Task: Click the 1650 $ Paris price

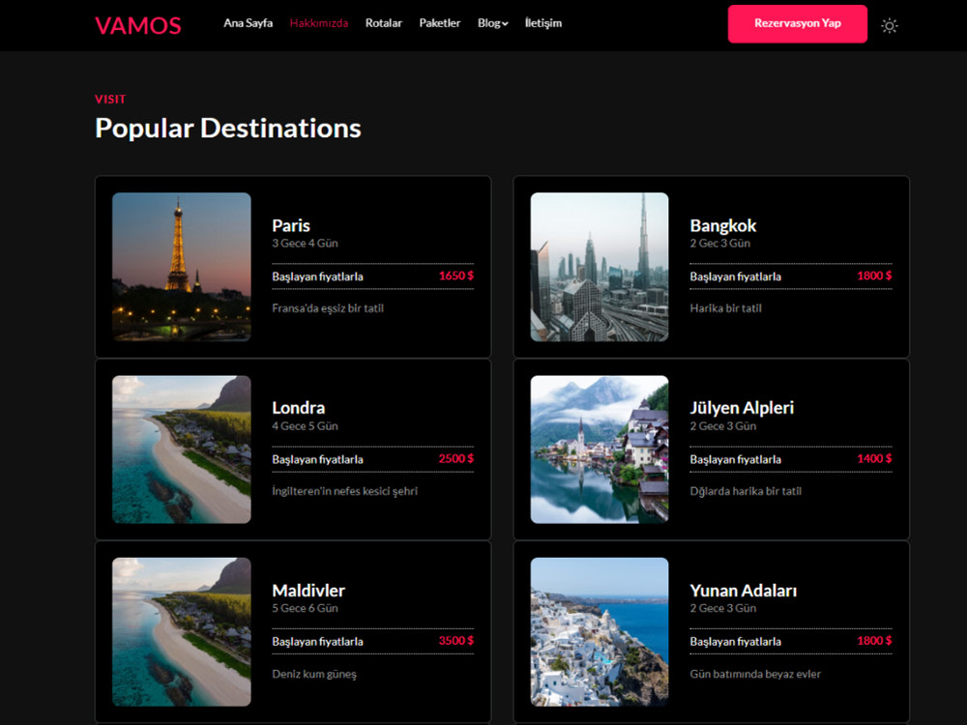Action: (x=456, y=275)
